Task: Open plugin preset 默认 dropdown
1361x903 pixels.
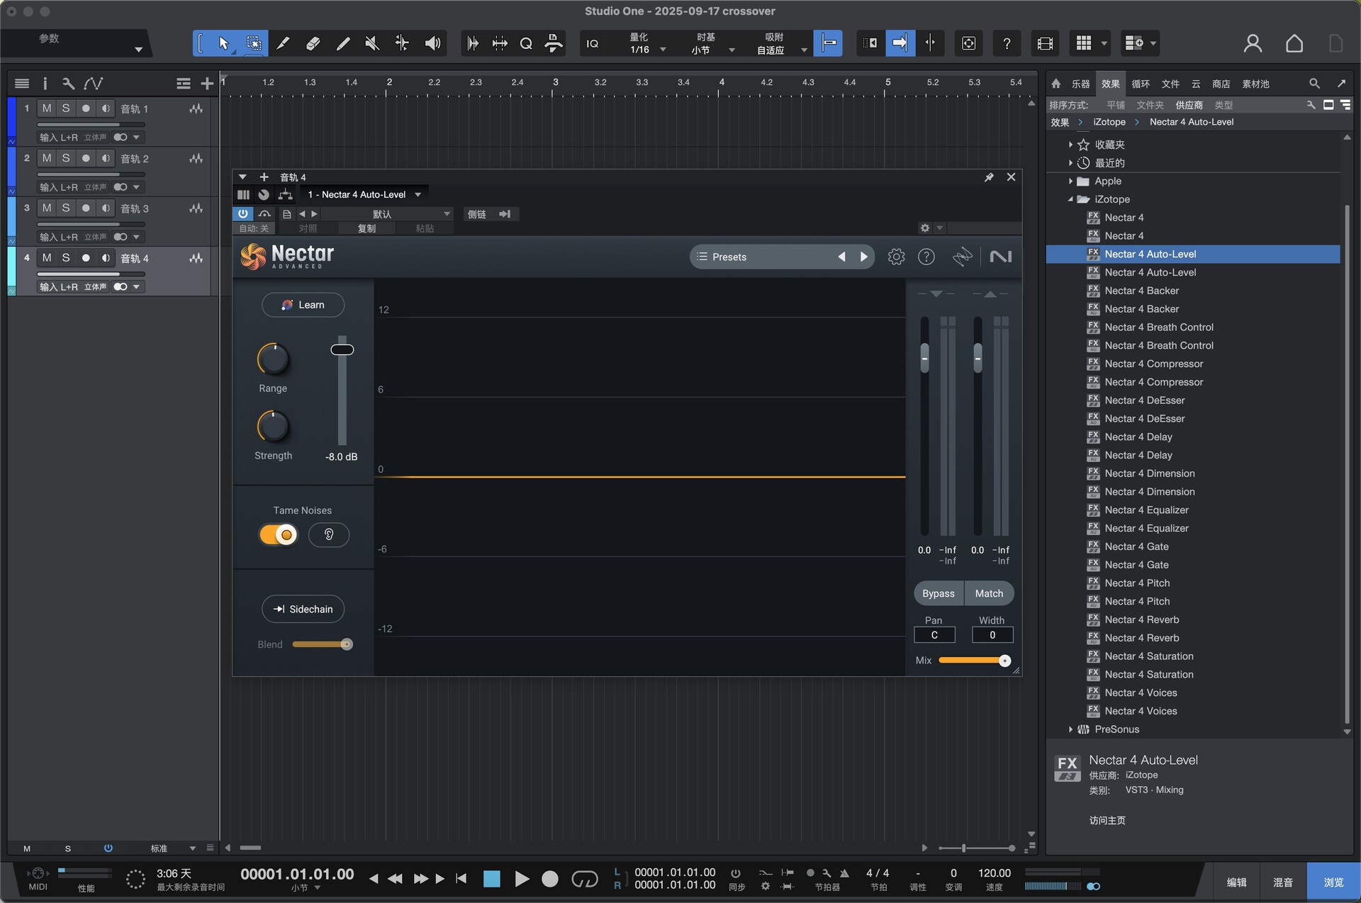Action: [388, 213]
